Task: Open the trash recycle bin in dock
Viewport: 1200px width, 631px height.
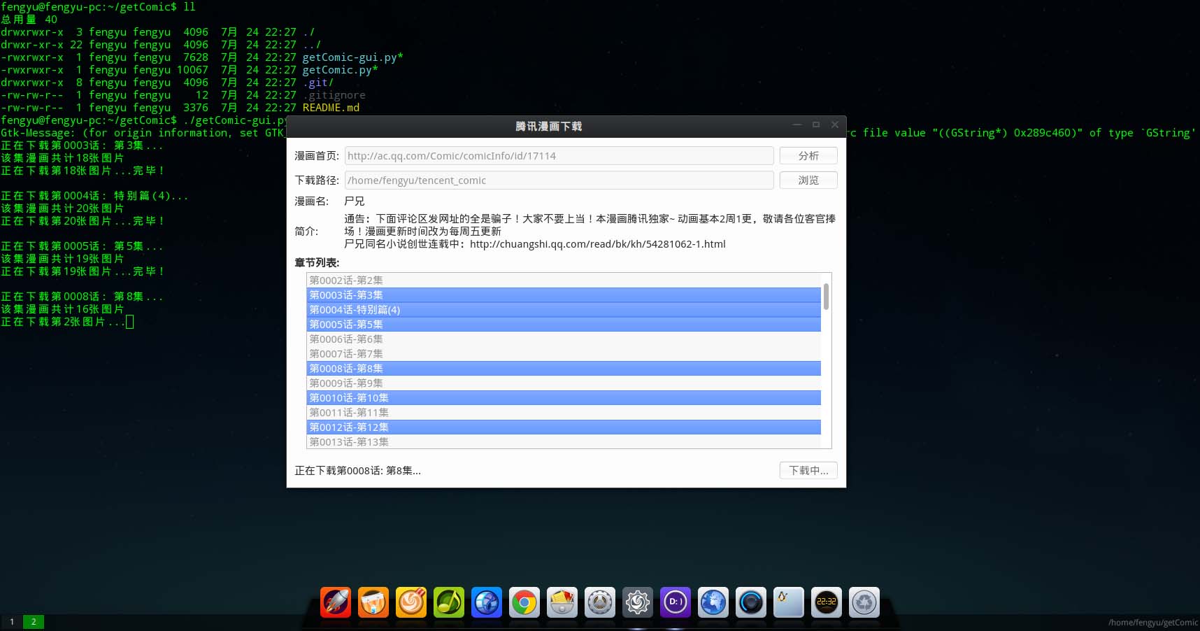Action: click(864, 602)
